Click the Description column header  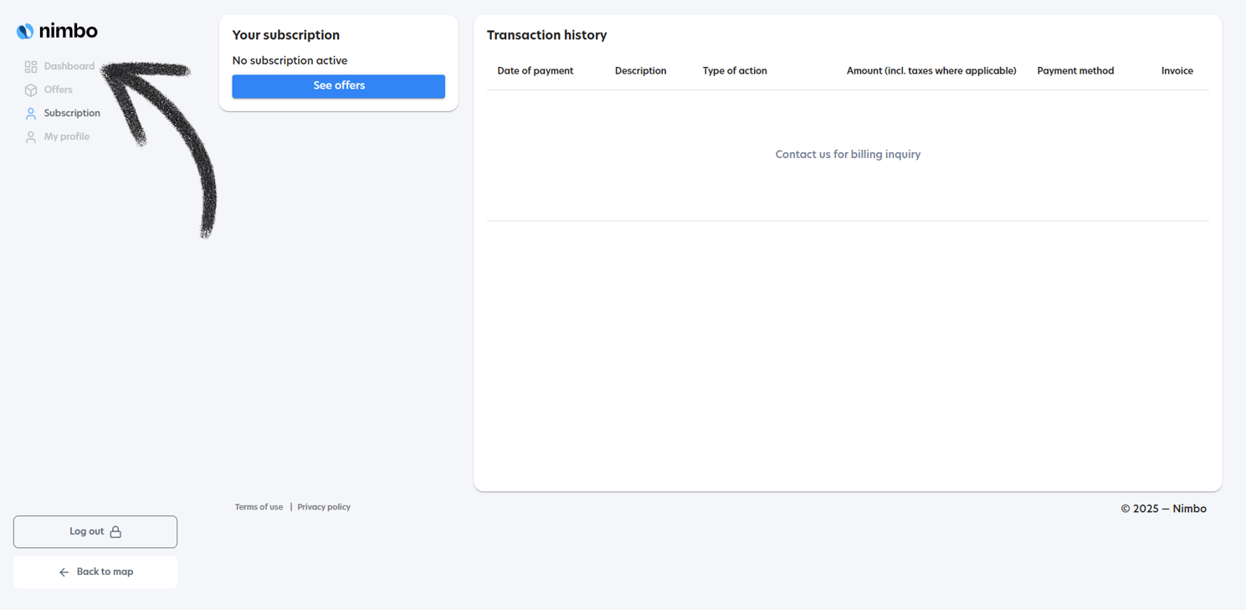pyautogui.click(x=640, y=71)
